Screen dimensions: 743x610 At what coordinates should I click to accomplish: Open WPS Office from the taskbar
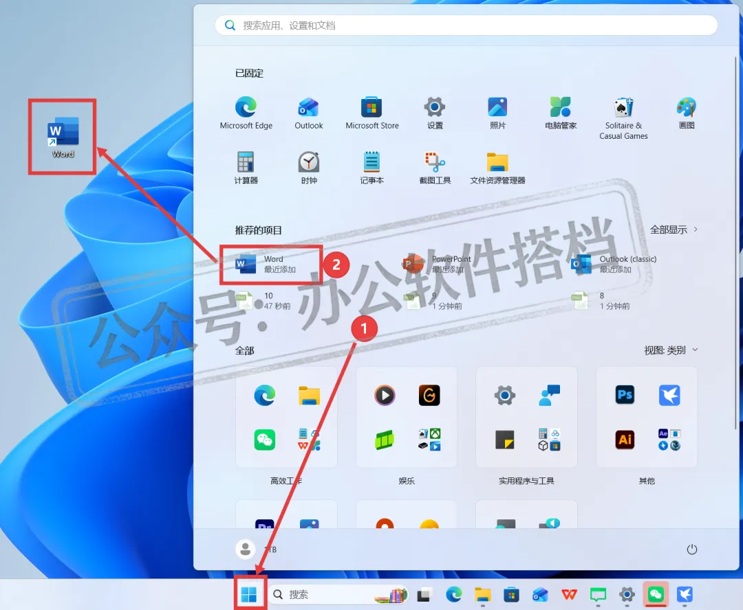tap(569, 594)
